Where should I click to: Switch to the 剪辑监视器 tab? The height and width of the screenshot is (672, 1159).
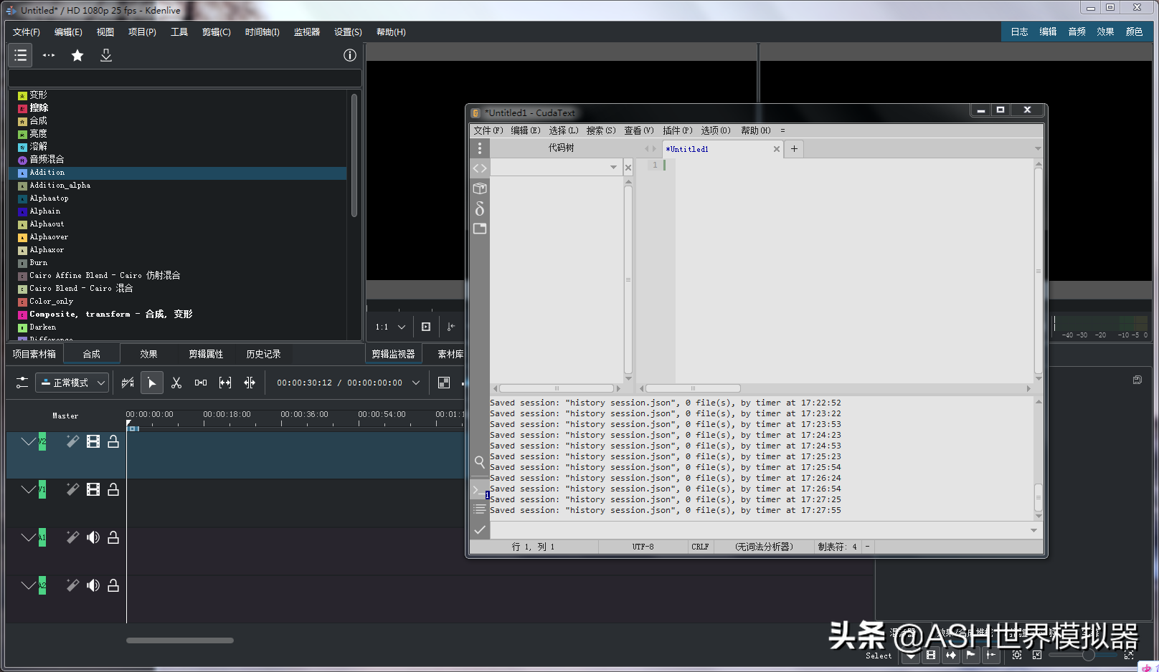(393, 354)
